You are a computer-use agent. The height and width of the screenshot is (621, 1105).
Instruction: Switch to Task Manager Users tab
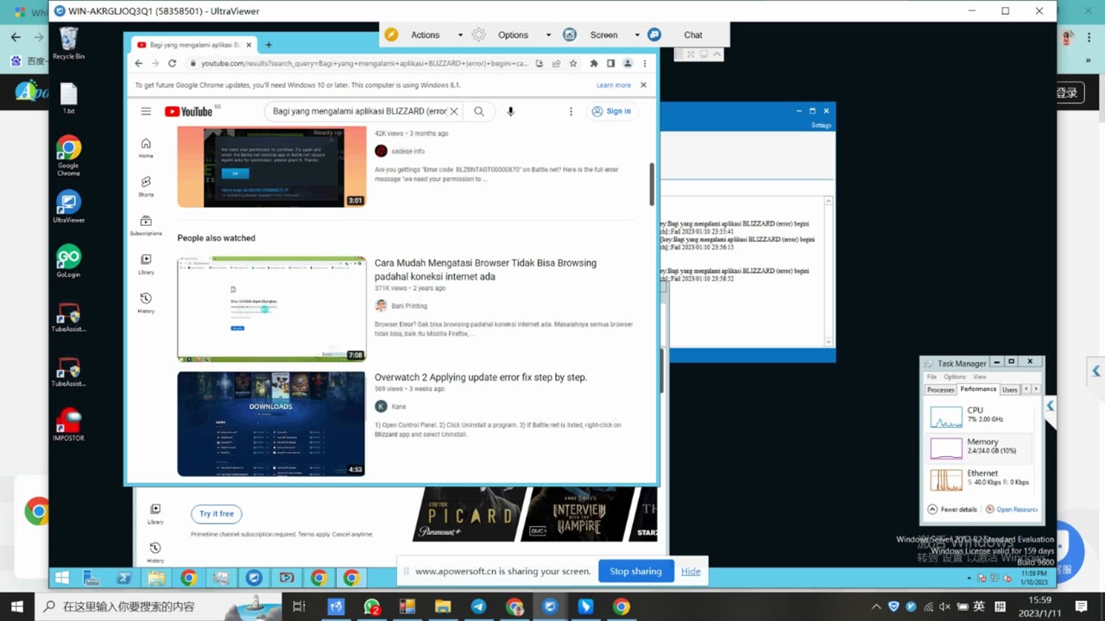point(1010,390)
